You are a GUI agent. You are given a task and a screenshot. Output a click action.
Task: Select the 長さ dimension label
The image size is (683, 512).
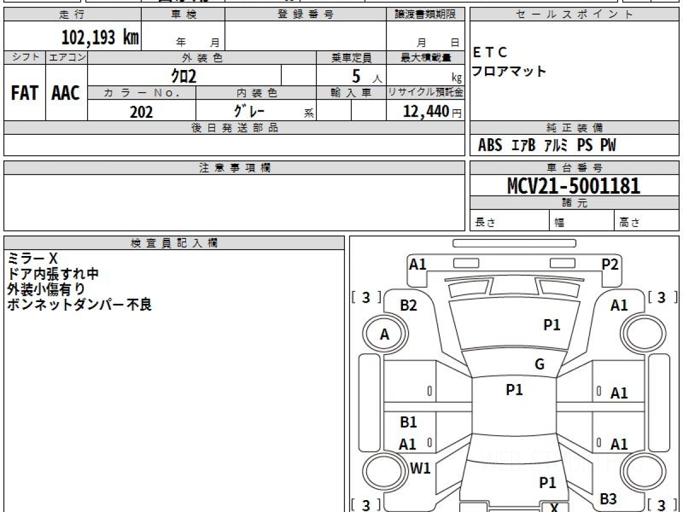point(485,223)
